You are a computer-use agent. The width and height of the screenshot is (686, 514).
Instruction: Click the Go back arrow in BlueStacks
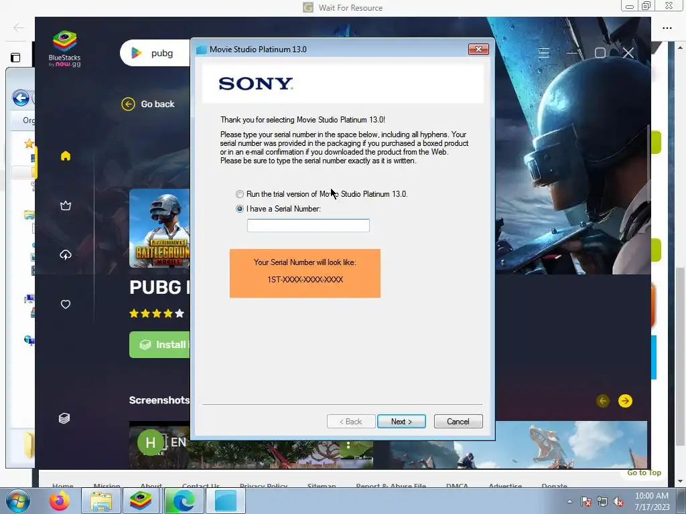pyautogui.click(x=128, y=104)
